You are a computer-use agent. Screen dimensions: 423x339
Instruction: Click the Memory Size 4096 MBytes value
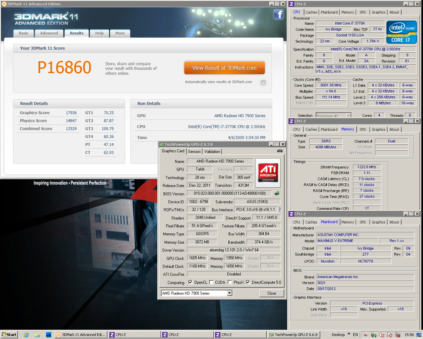pos(326,147)
